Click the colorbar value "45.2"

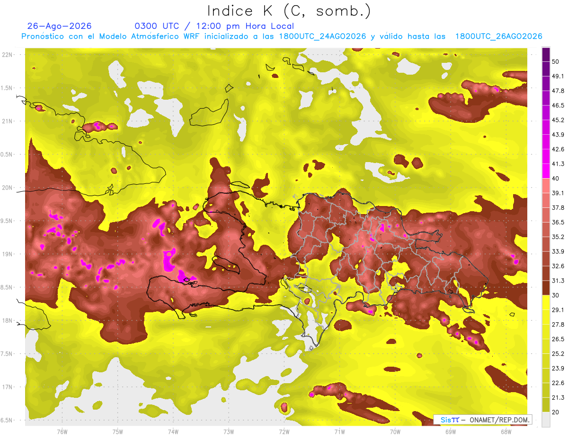(558, 120)
